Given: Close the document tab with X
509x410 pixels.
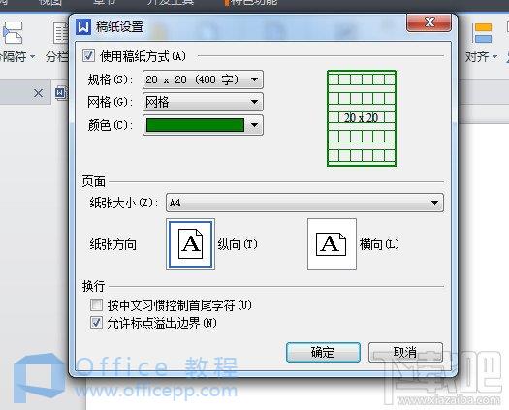Looking at the screenshot, I should pyautogui.click(x=39, y=93).
